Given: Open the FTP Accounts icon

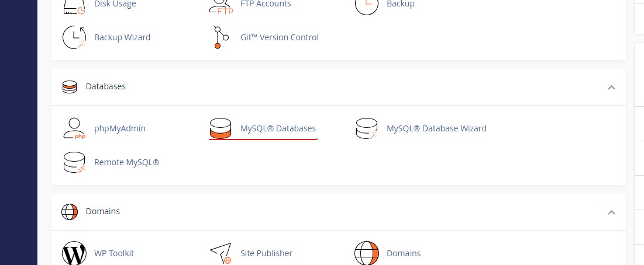Looking at the screenshot, I should click(221, 5).
